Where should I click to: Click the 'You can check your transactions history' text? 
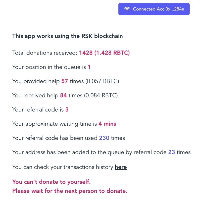click(63, 167)
